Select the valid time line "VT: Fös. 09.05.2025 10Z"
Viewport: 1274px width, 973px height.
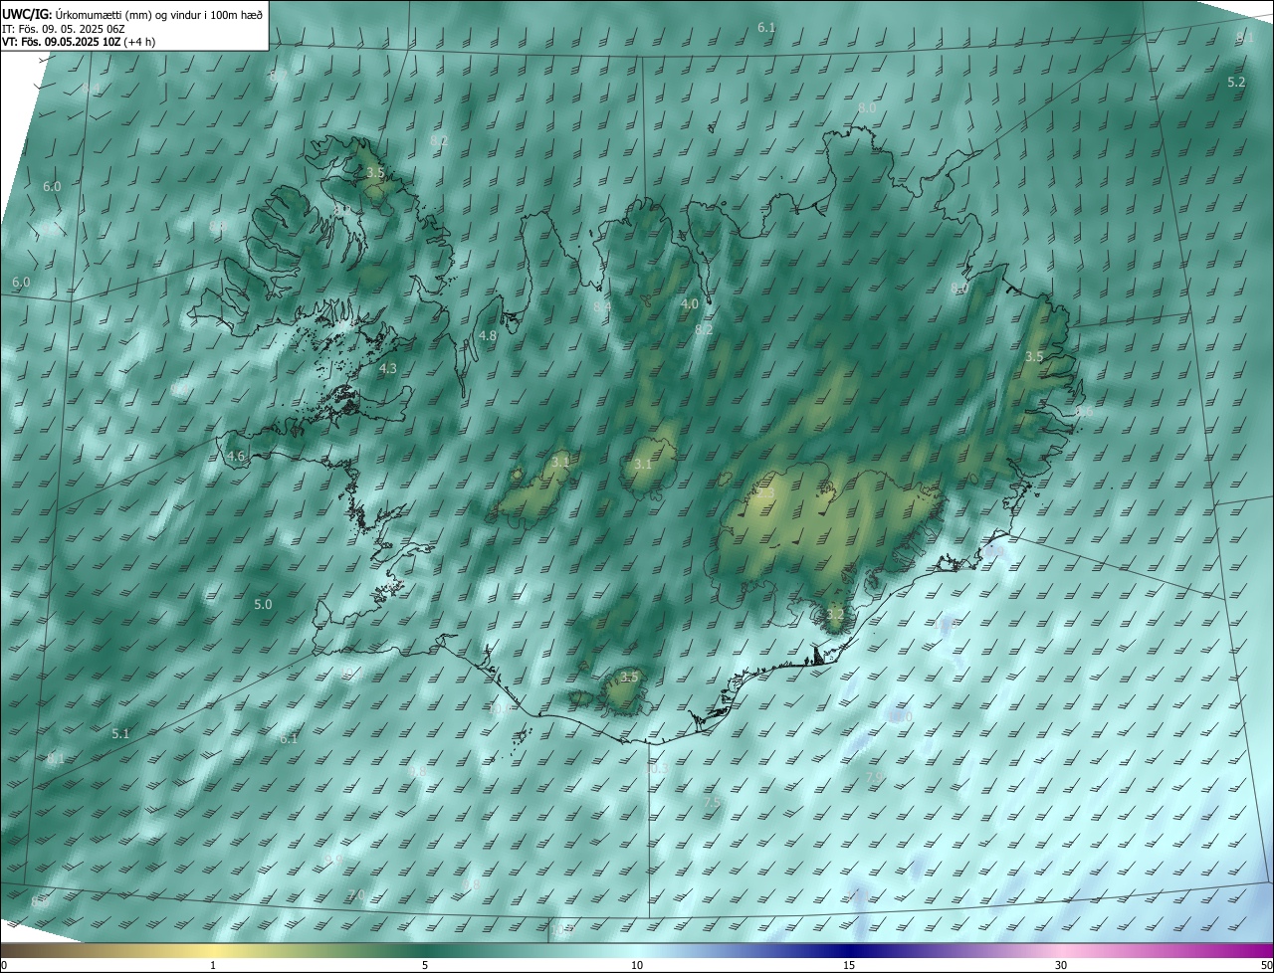(63, 42)
